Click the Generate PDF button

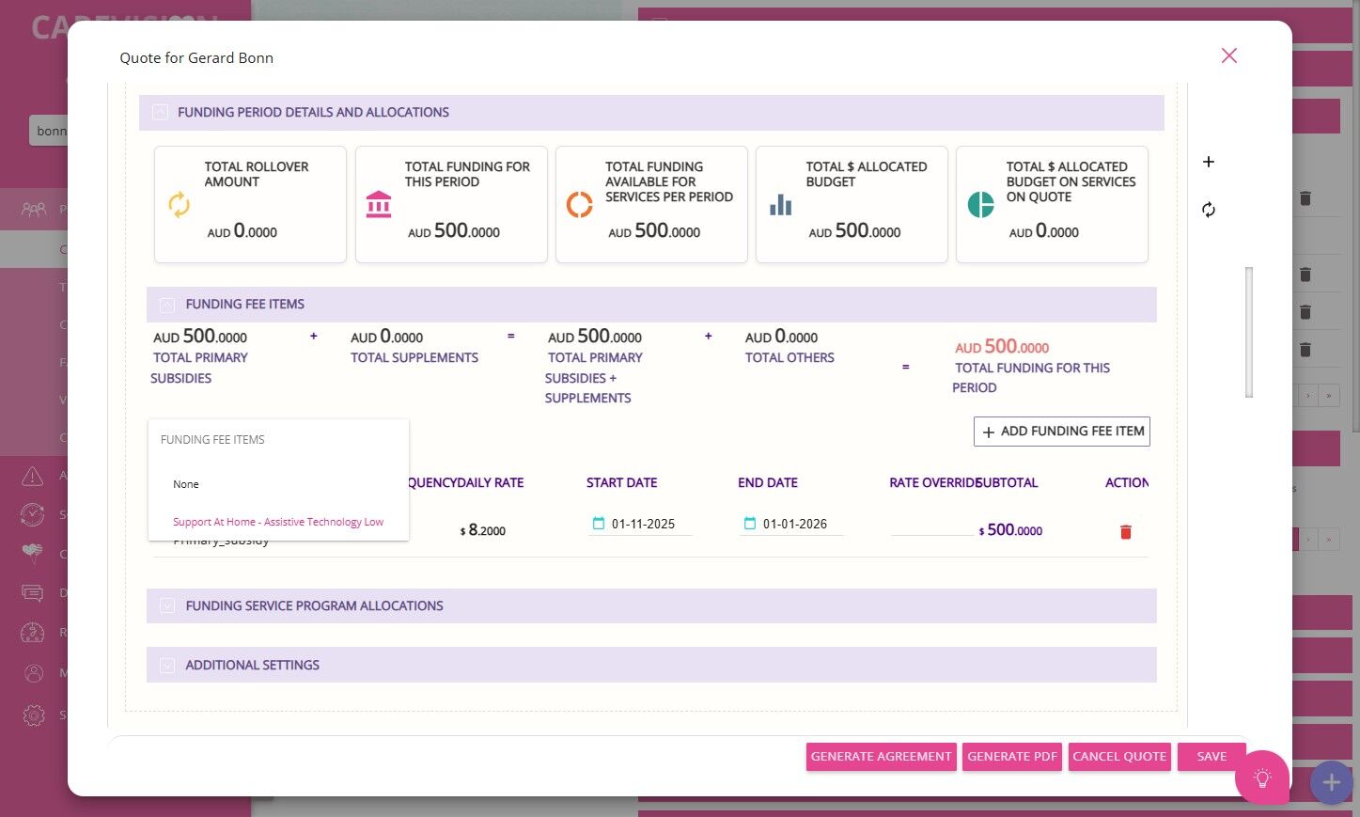tap(1012, 757)
